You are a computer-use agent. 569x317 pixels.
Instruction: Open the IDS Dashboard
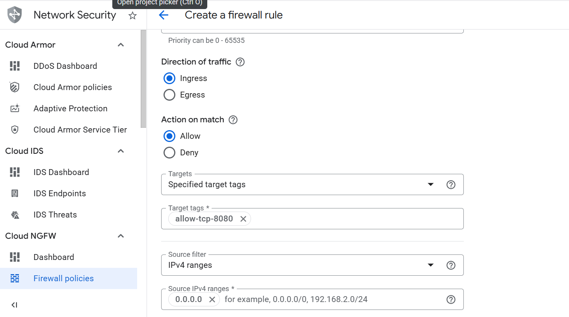pyautogui.click(x=61, y=172)
